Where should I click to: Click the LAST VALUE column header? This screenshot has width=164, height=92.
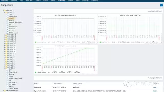[78, 84]
